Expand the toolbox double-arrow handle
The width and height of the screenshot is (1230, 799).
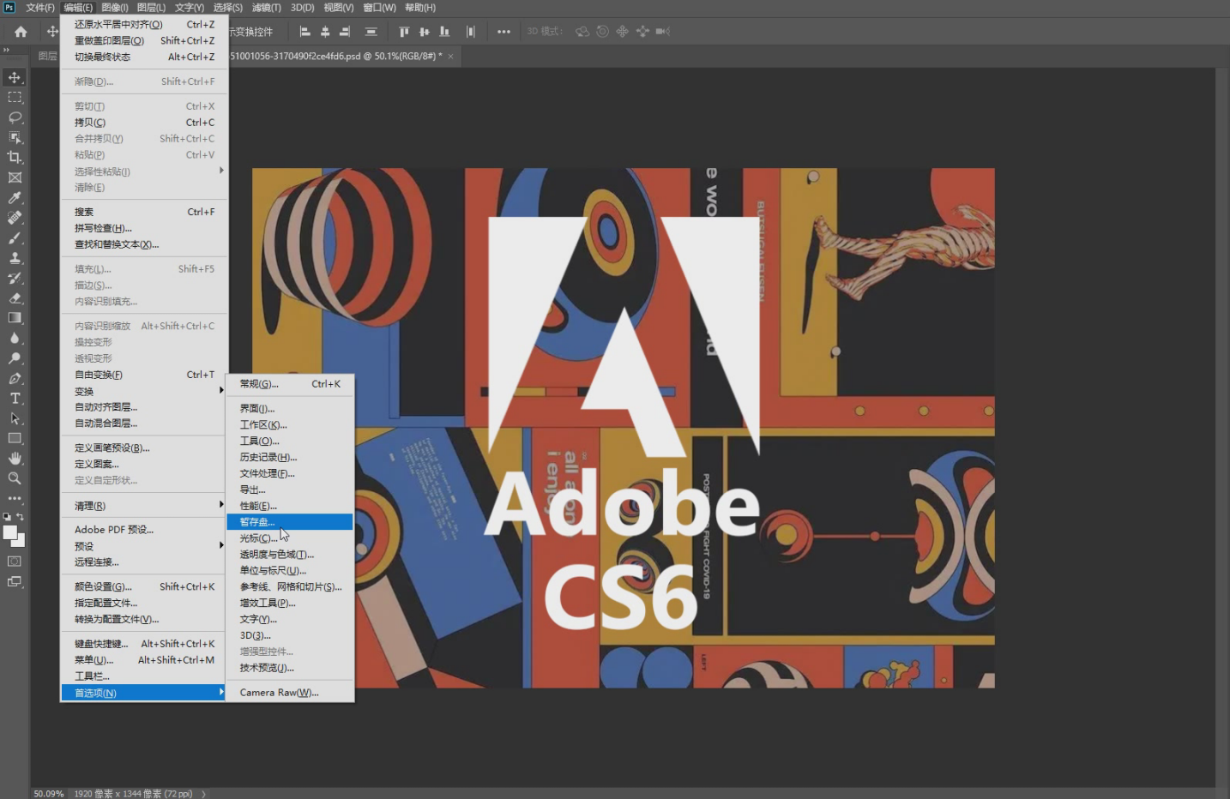pyautogui.click(x=6, y=50)
